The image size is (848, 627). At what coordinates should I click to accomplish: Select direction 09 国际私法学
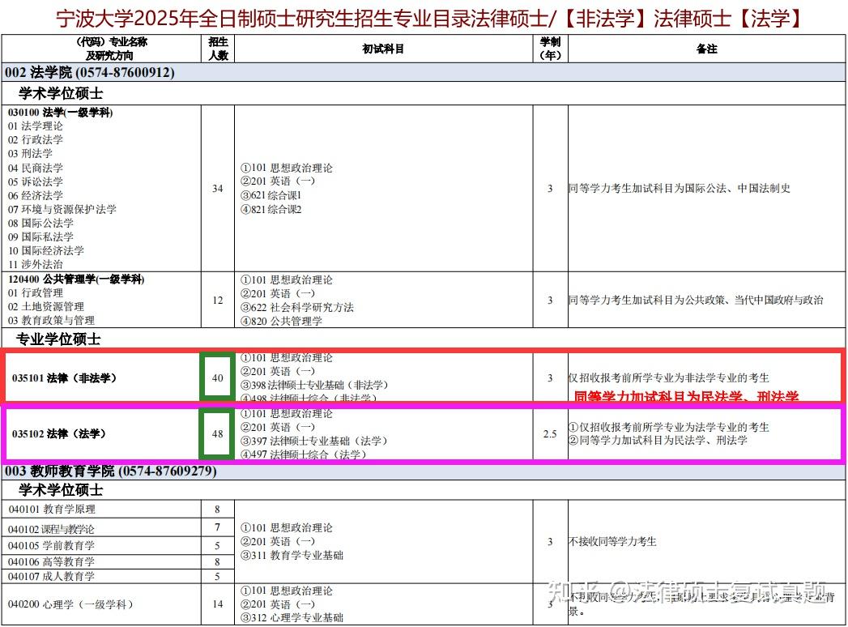[40, 237]
